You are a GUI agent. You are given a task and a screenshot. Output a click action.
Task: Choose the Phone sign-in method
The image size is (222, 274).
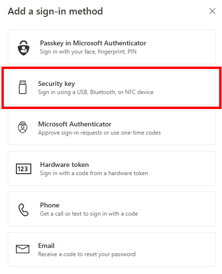point(112,209)
